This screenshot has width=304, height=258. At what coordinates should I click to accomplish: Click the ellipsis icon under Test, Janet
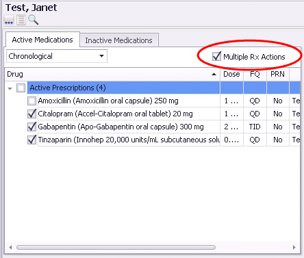(x=9, y=20)
